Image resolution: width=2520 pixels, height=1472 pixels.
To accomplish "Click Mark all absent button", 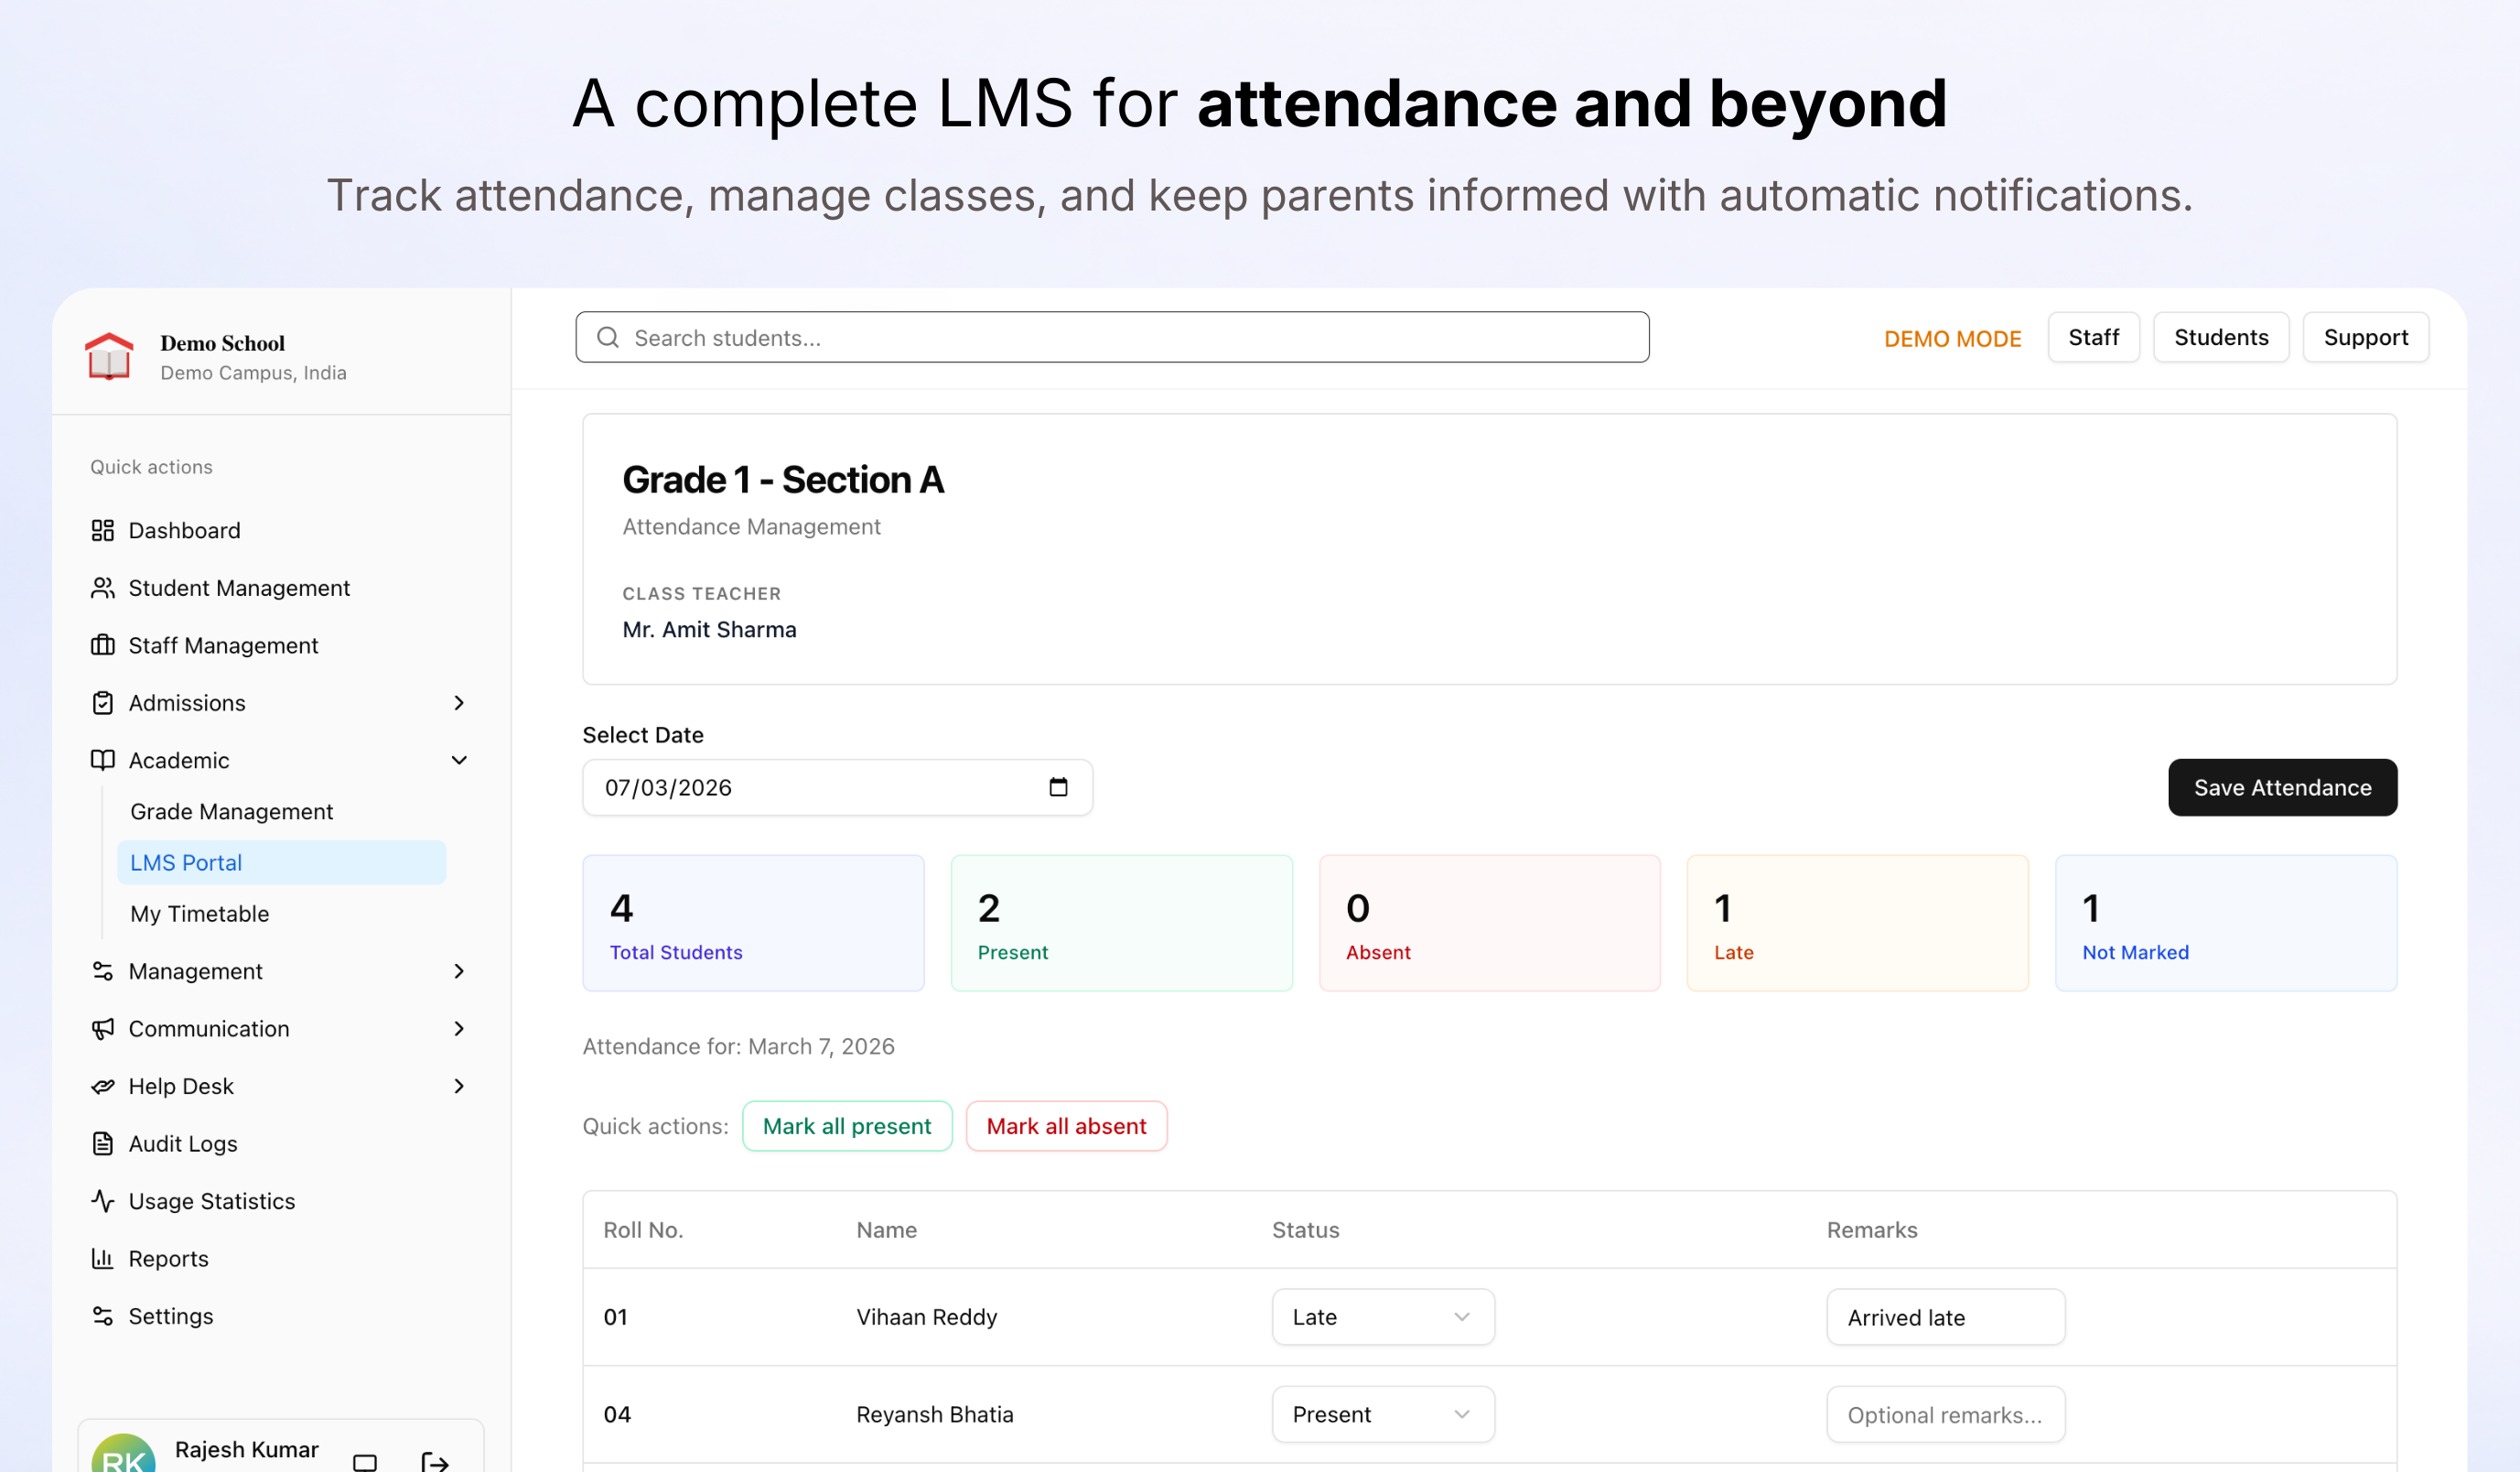I will [x=1066, y=1126].
